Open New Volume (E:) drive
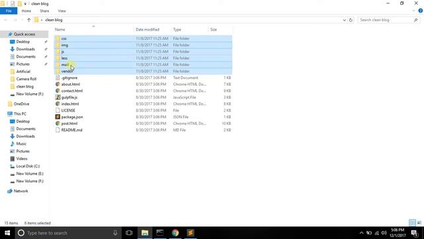 click(x=30, y=173)
